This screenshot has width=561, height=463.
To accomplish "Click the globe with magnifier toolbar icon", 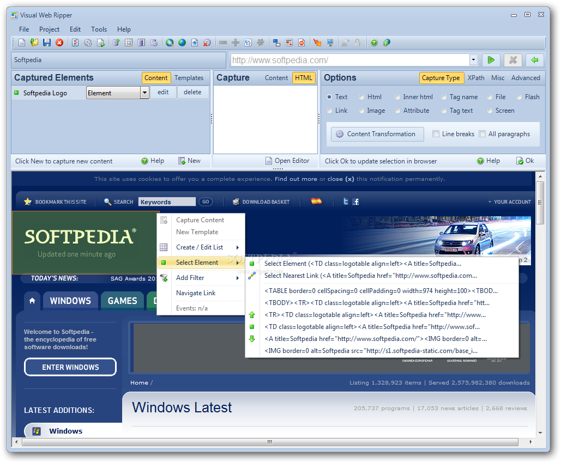I will pos(170,42).
